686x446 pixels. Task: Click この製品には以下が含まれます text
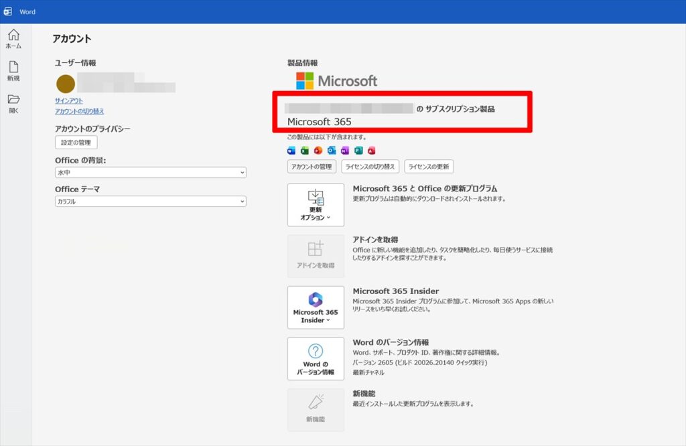327,137
